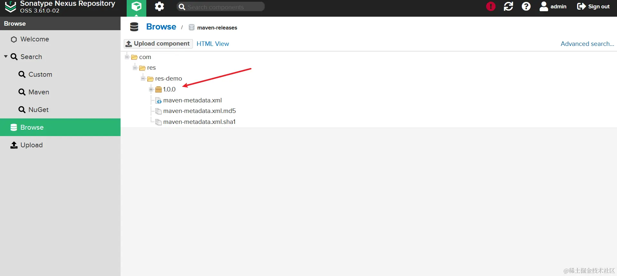Collapse the Search section arrow
Screen dimensions: 617x276
coord(6,56)
